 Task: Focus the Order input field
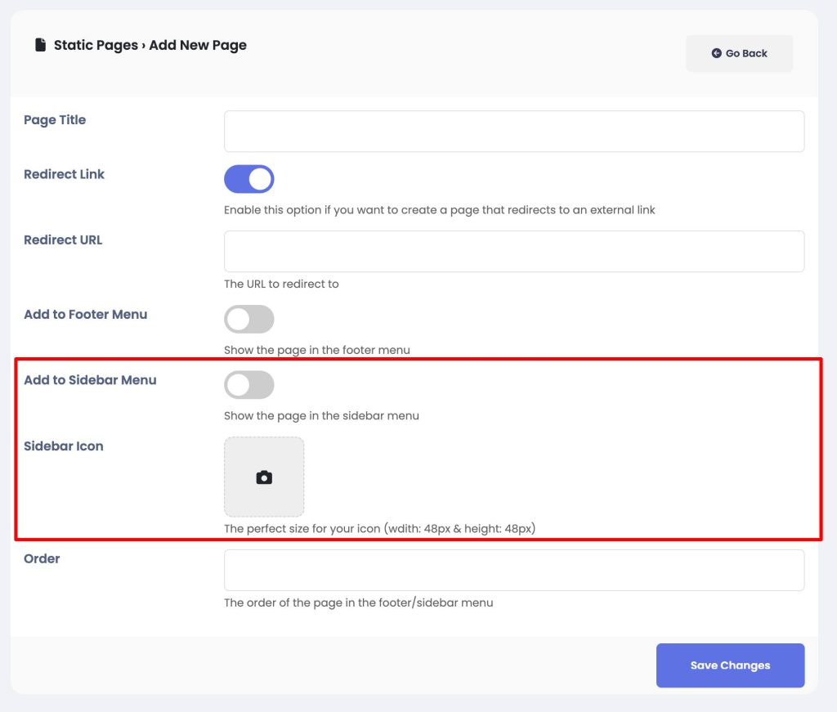514,570
